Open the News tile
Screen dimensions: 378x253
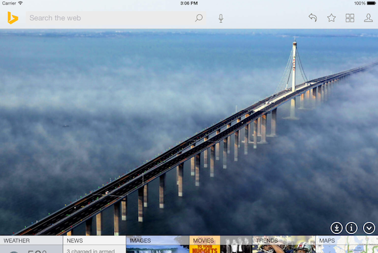click(94, 245)
